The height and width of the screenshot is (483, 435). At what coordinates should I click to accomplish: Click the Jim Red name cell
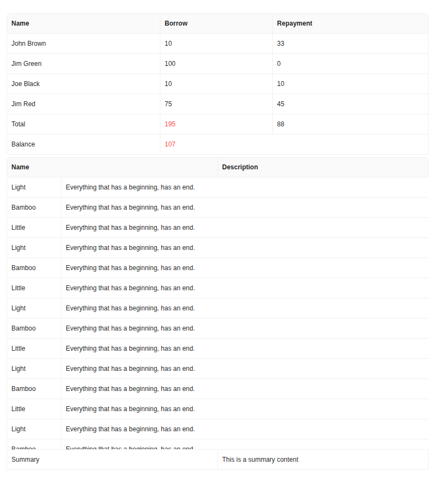pyautogui.click(x=24, y=103)
